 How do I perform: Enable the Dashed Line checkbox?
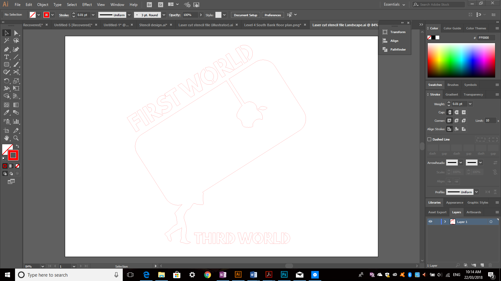tap(429, 139)
